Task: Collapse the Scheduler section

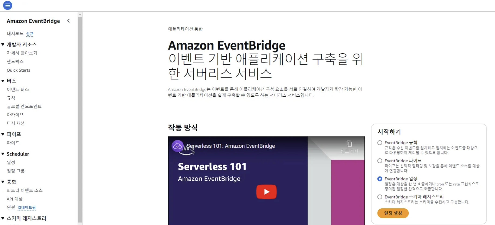Action: click(x=3, y=154)
